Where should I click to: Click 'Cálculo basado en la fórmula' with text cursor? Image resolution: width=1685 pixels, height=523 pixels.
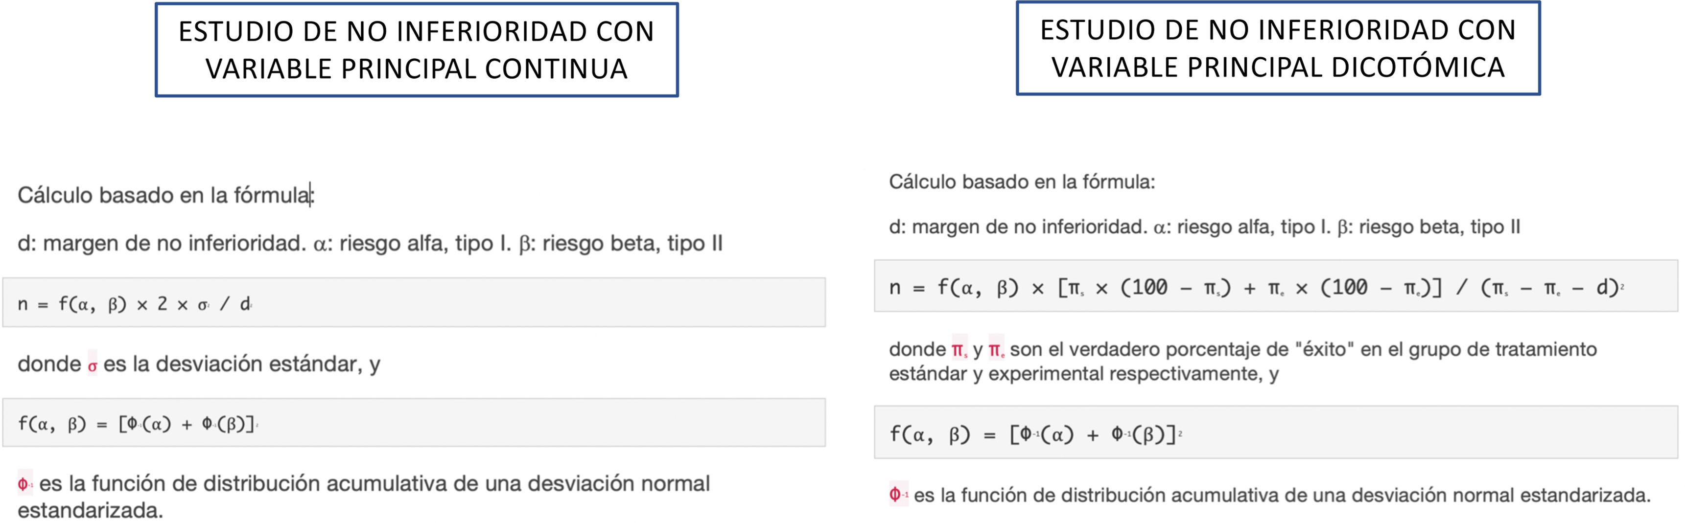coord(165,195)
